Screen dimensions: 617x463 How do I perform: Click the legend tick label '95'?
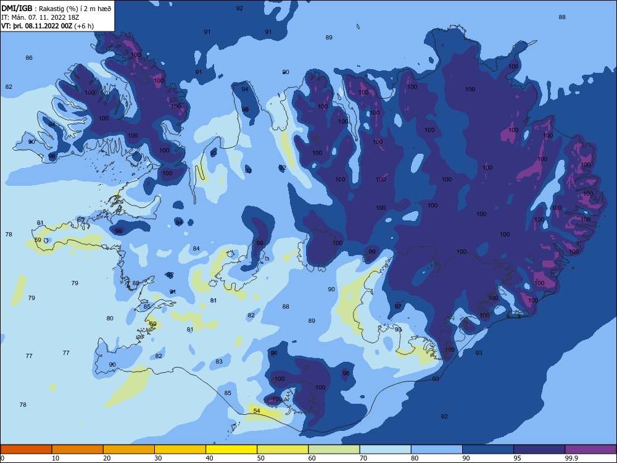tap(517, 458)
